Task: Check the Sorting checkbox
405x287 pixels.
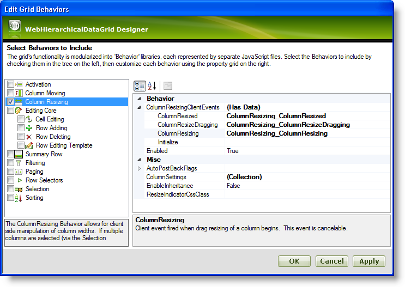Action: (10, 198)
